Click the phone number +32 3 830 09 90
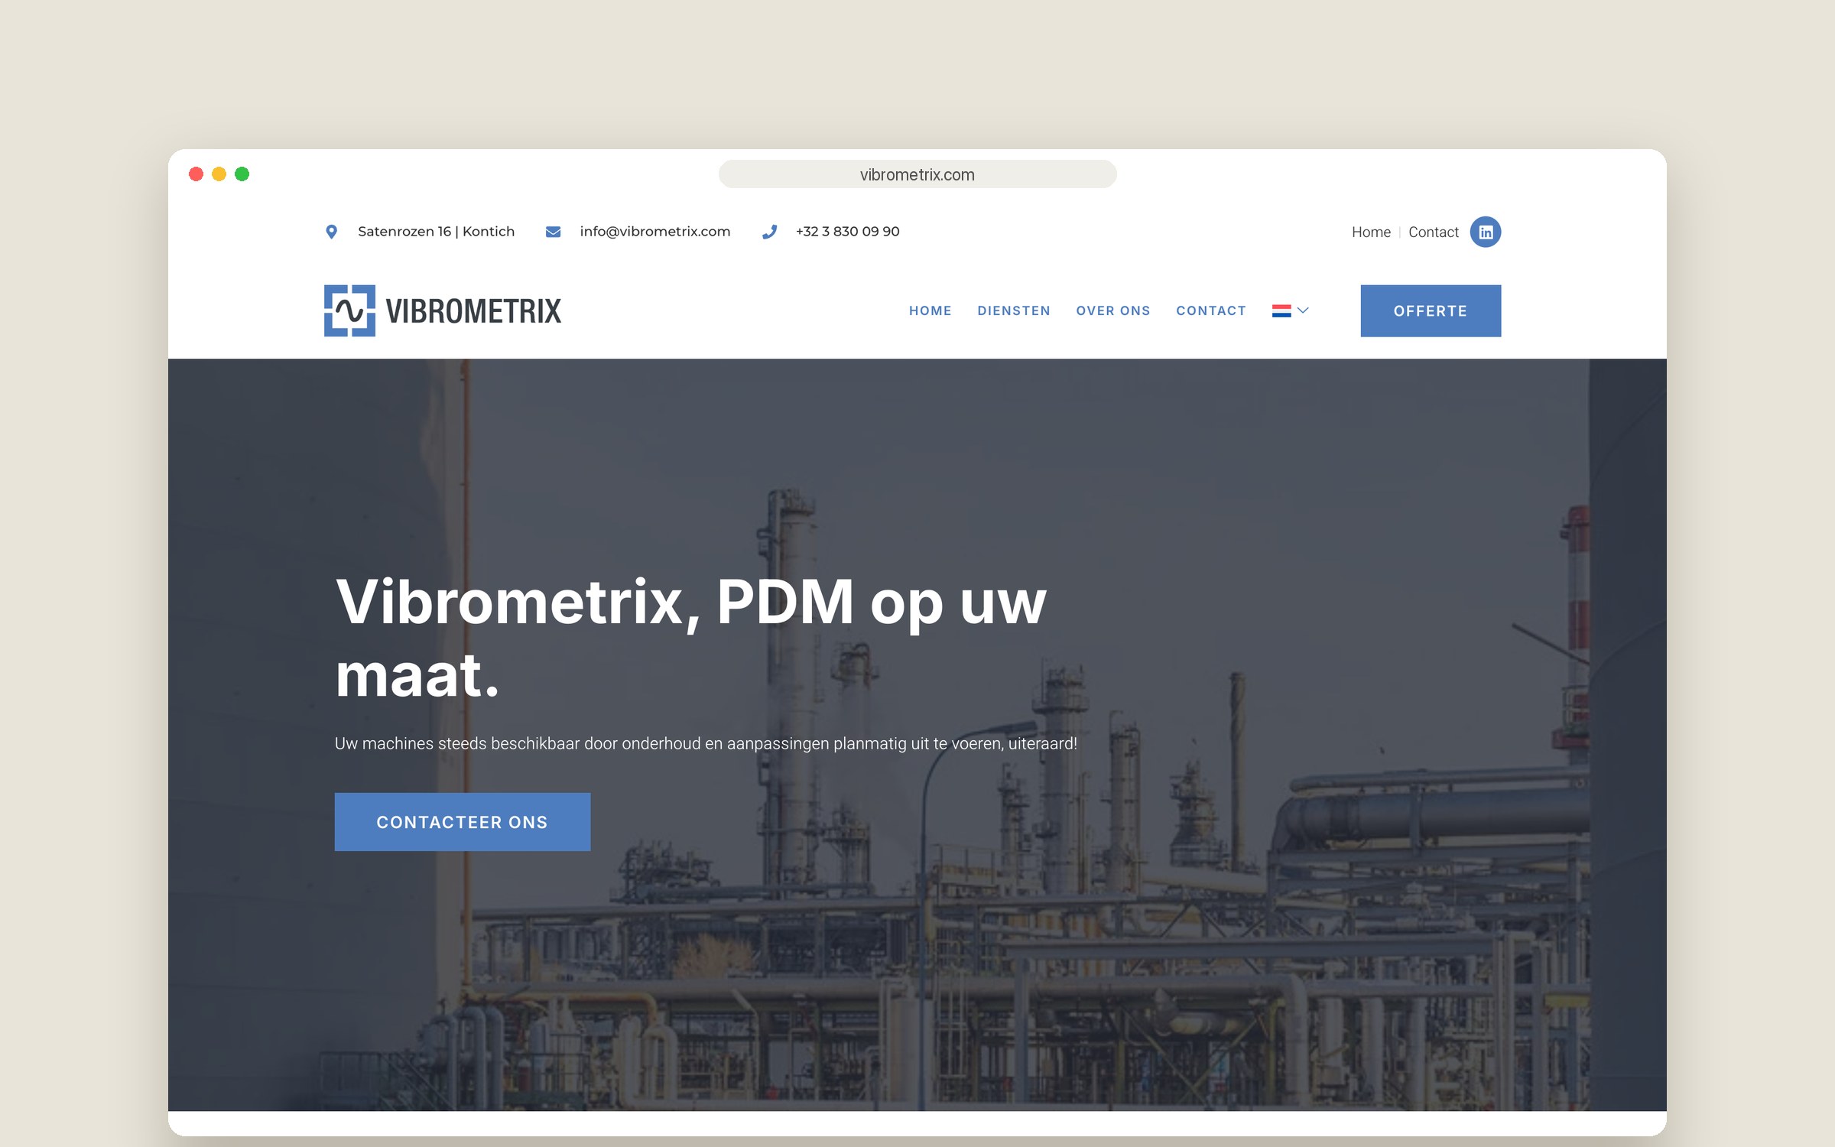Screen dimensions: 1835x1147 pyautogui.click(x=847, y=232)
